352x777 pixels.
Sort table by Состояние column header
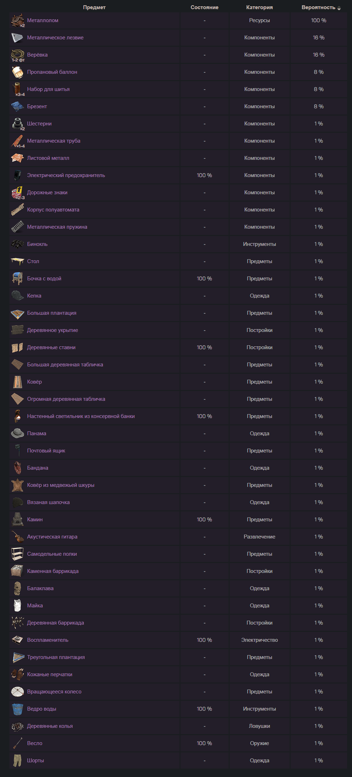click(204, 7)
